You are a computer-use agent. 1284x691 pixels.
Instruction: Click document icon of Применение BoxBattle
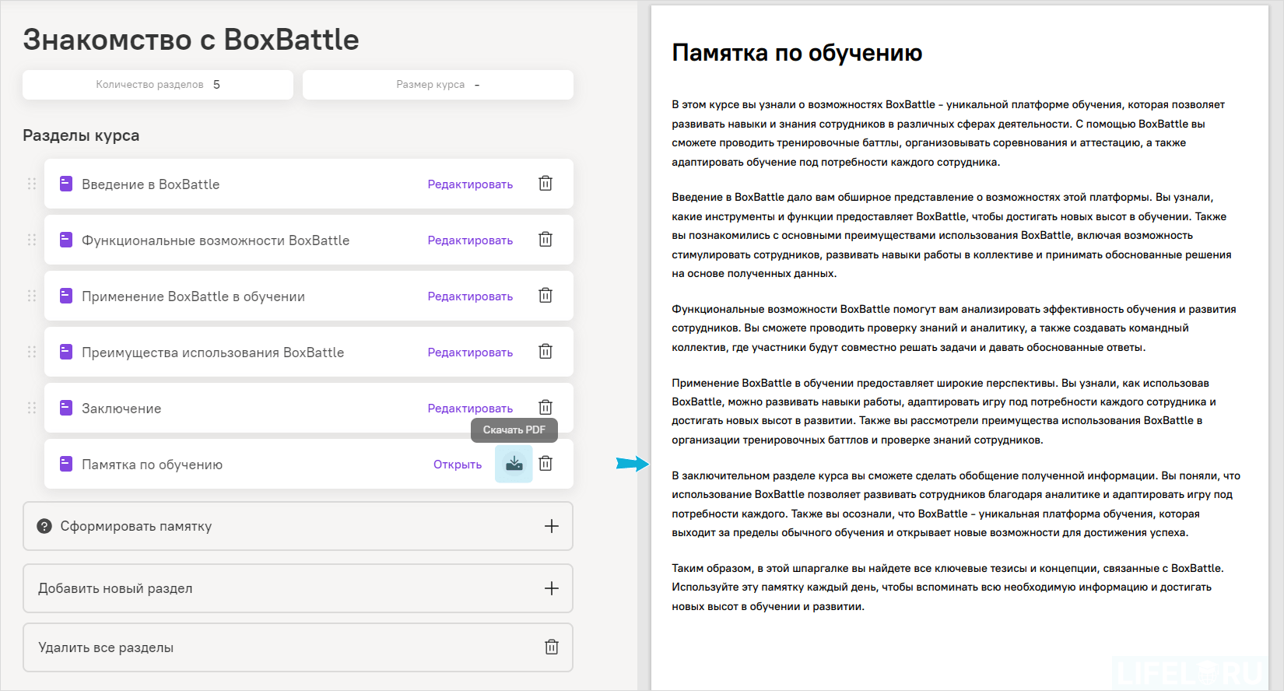pos(66,296)
